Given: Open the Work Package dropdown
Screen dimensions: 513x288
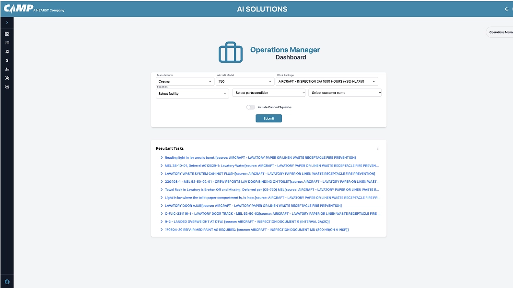Looking at the screenshot, I should (327, 81).
